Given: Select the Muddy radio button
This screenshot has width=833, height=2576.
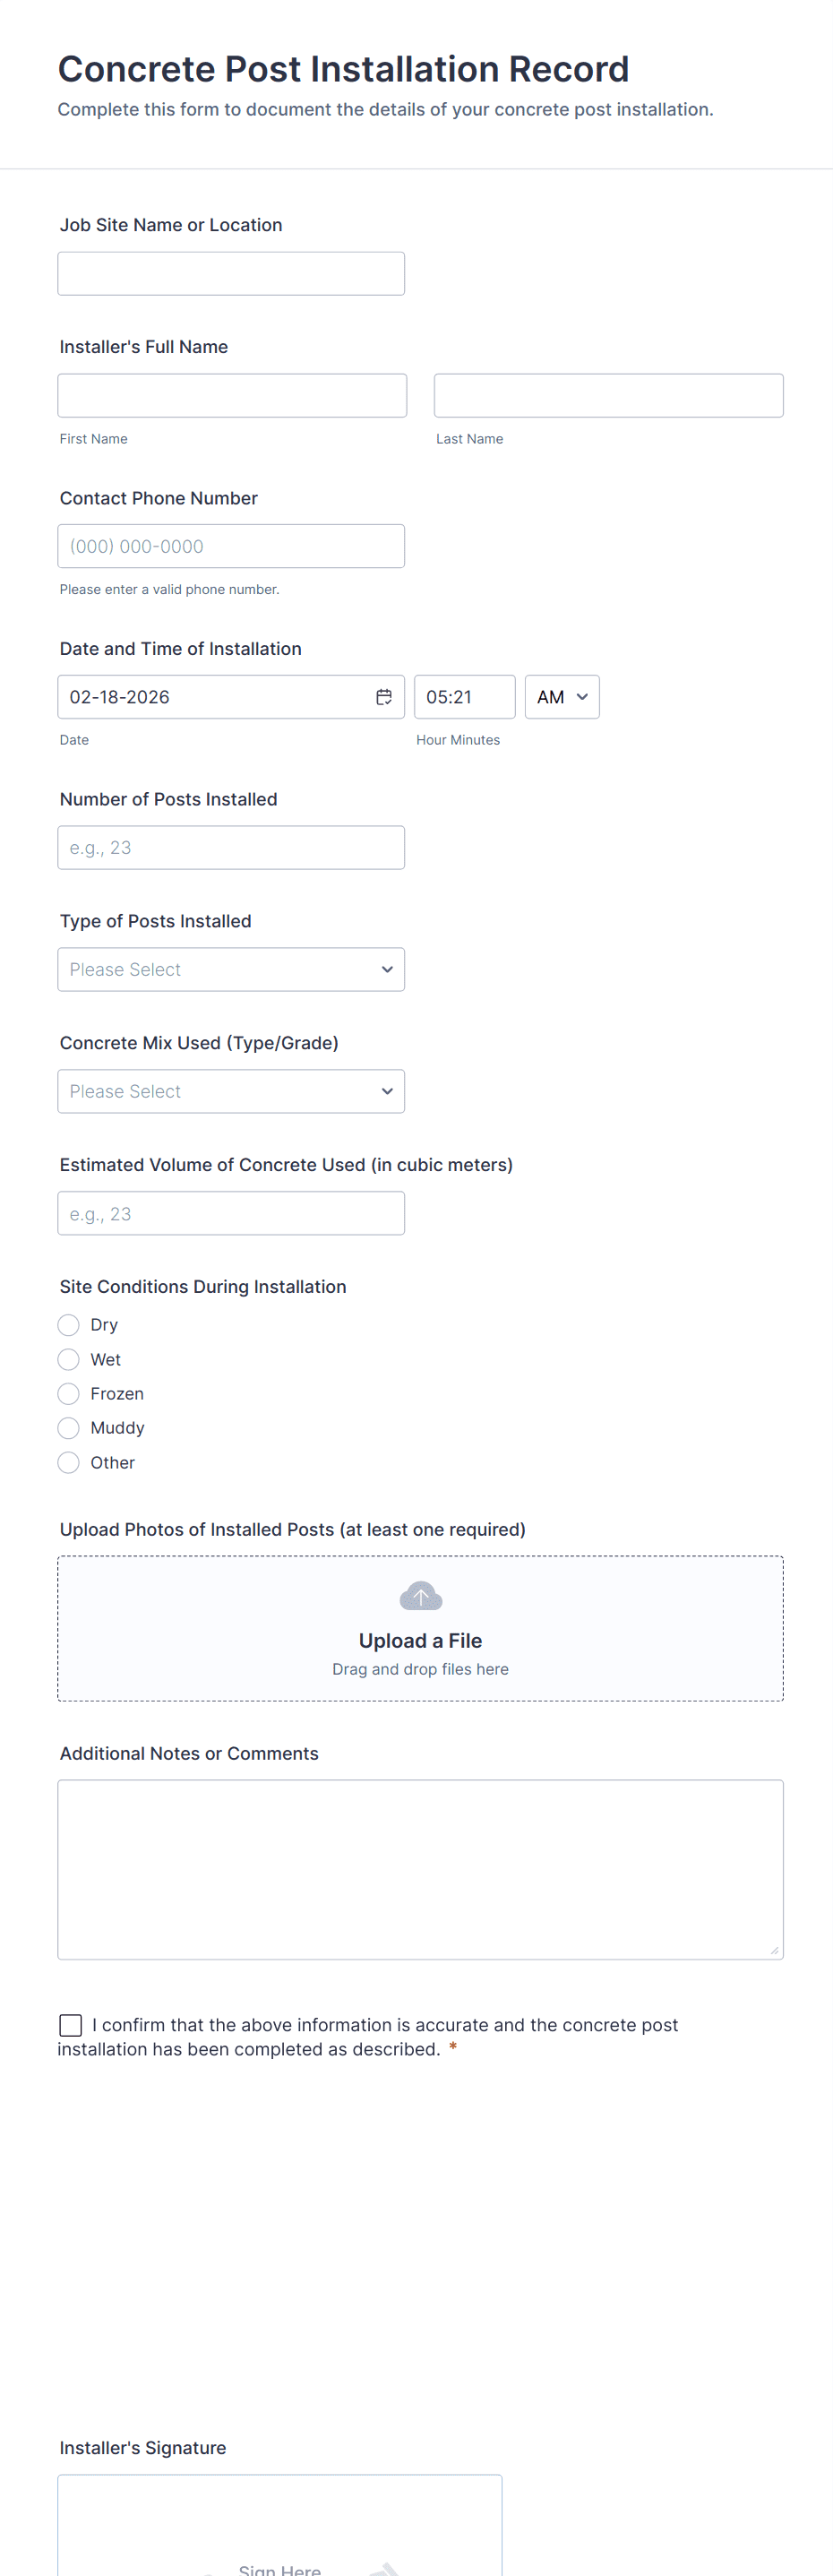Looking at the screenshot, I should (69, 1428).
